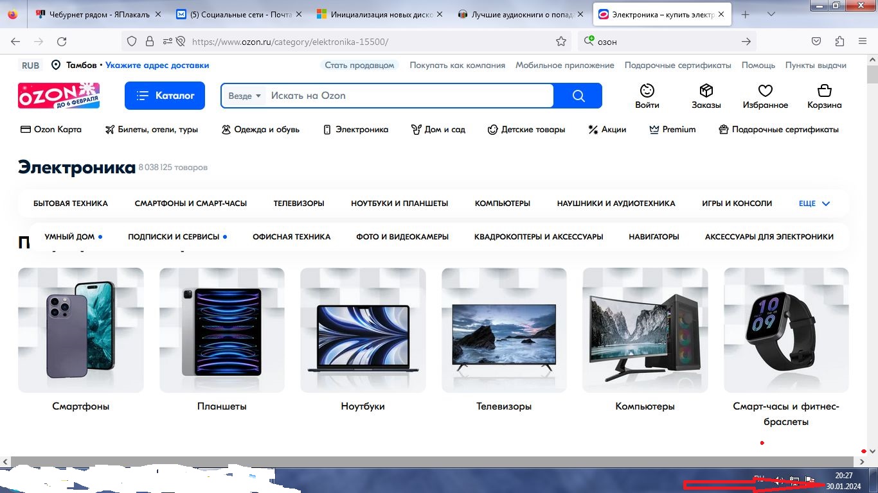
Task: Select КВАДРОКОПТЕРЫ И АКСЕССУАРЫ category
Action: pyautogui.click(x=539, y=237)
